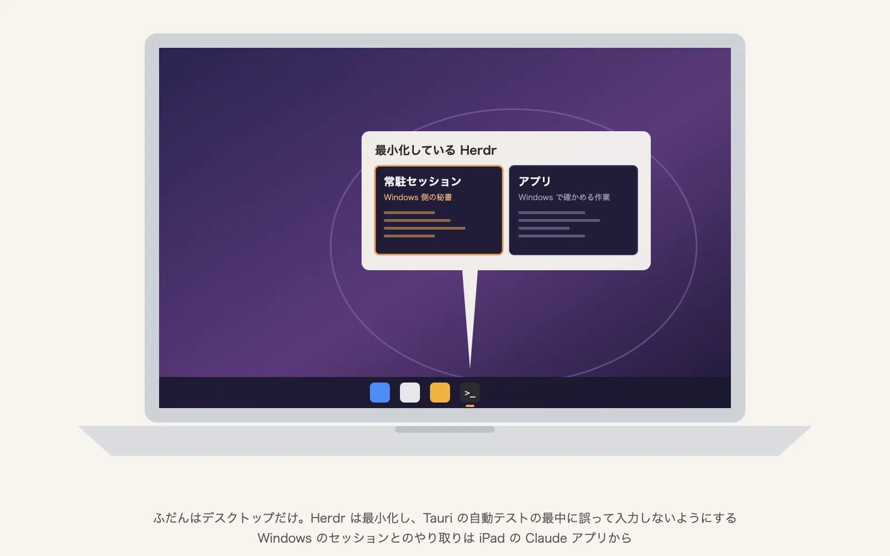Click the Windows で確かめる作業 subtitle
Screen dimensions: 890x556
(x=564, y=197)
